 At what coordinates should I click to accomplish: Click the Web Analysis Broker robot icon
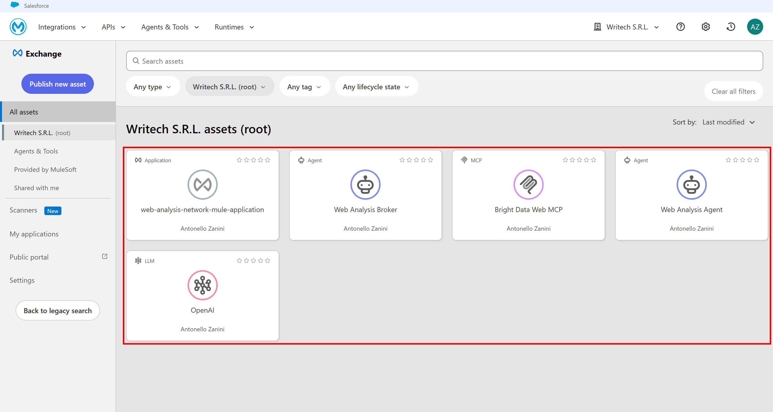coord(365,184)
